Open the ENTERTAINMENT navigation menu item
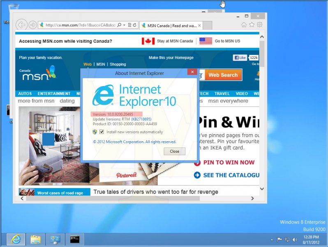The width and height of the screenshot is (328, 247). (54, 93)
